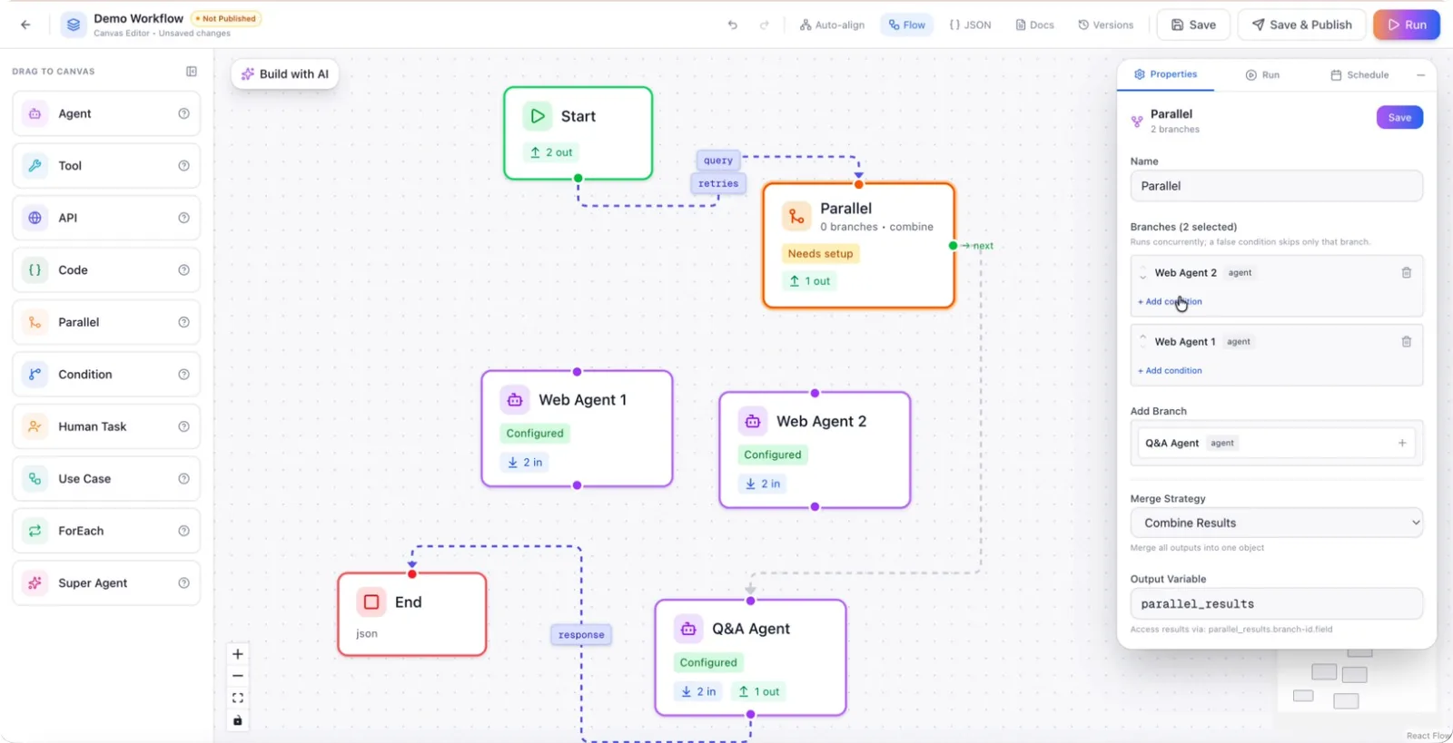The width and height of the screenshot is (1453, 743).
Task: Add the Q&A Agent branch
Action: (1402, 443)
